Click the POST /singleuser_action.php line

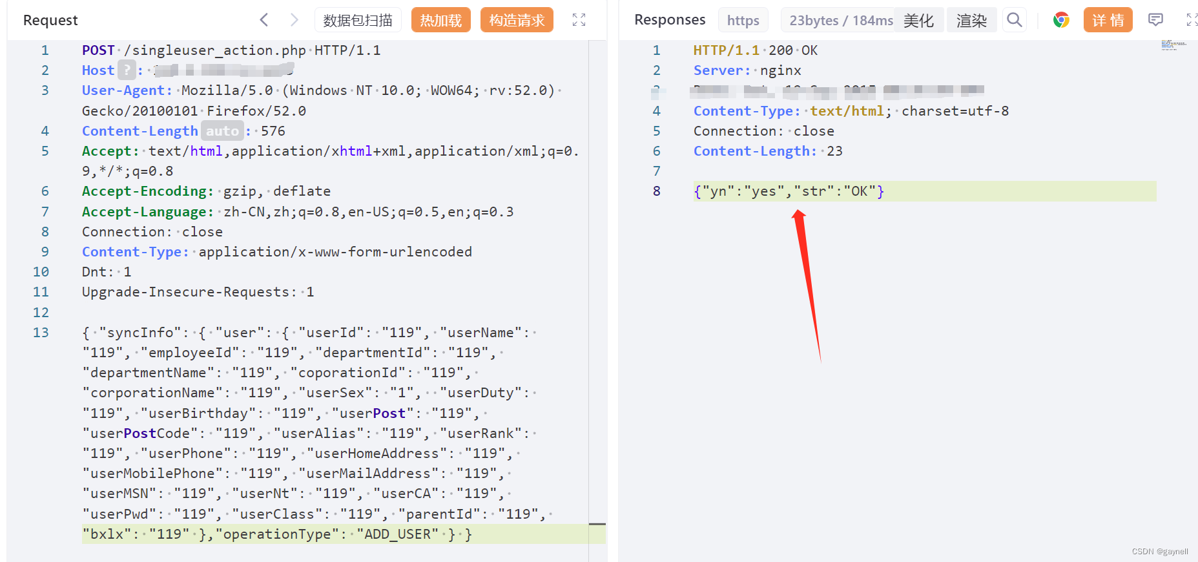pos(231,50)
